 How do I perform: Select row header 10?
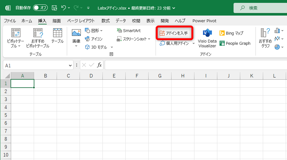click(6, 155)
